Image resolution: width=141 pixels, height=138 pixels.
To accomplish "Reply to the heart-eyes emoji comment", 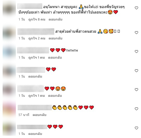I will [55, 96].
